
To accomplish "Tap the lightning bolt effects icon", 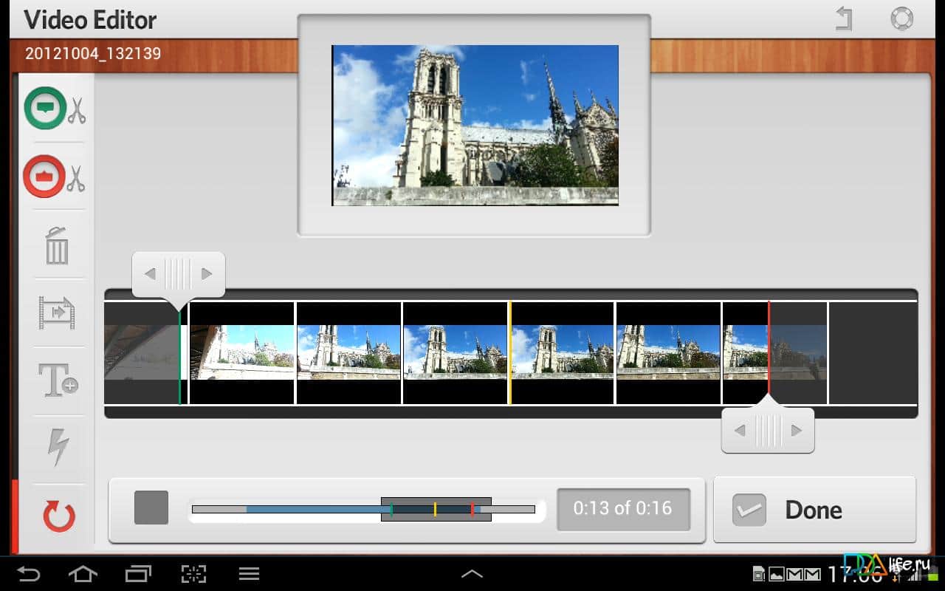I will (x=58, y=448).
